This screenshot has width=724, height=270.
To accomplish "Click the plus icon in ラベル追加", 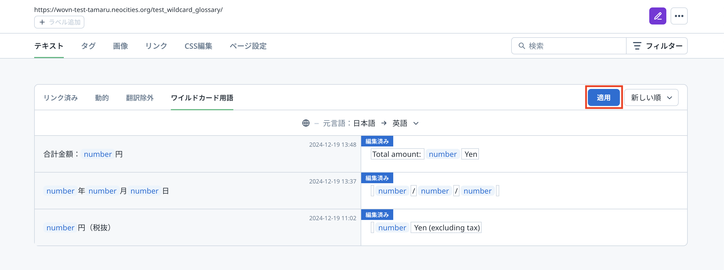I will (42, 22).
